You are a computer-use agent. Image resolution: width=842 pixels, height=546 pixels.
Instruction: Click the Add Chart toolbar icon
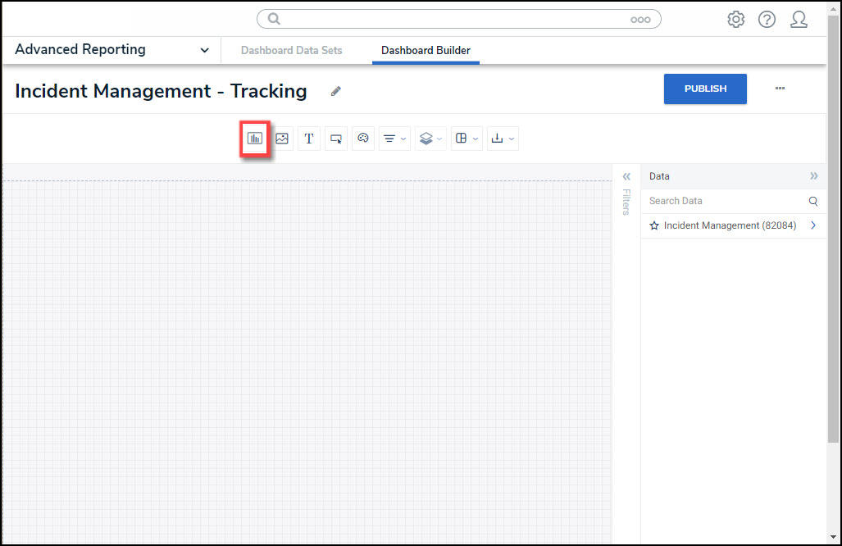[254, 139]
